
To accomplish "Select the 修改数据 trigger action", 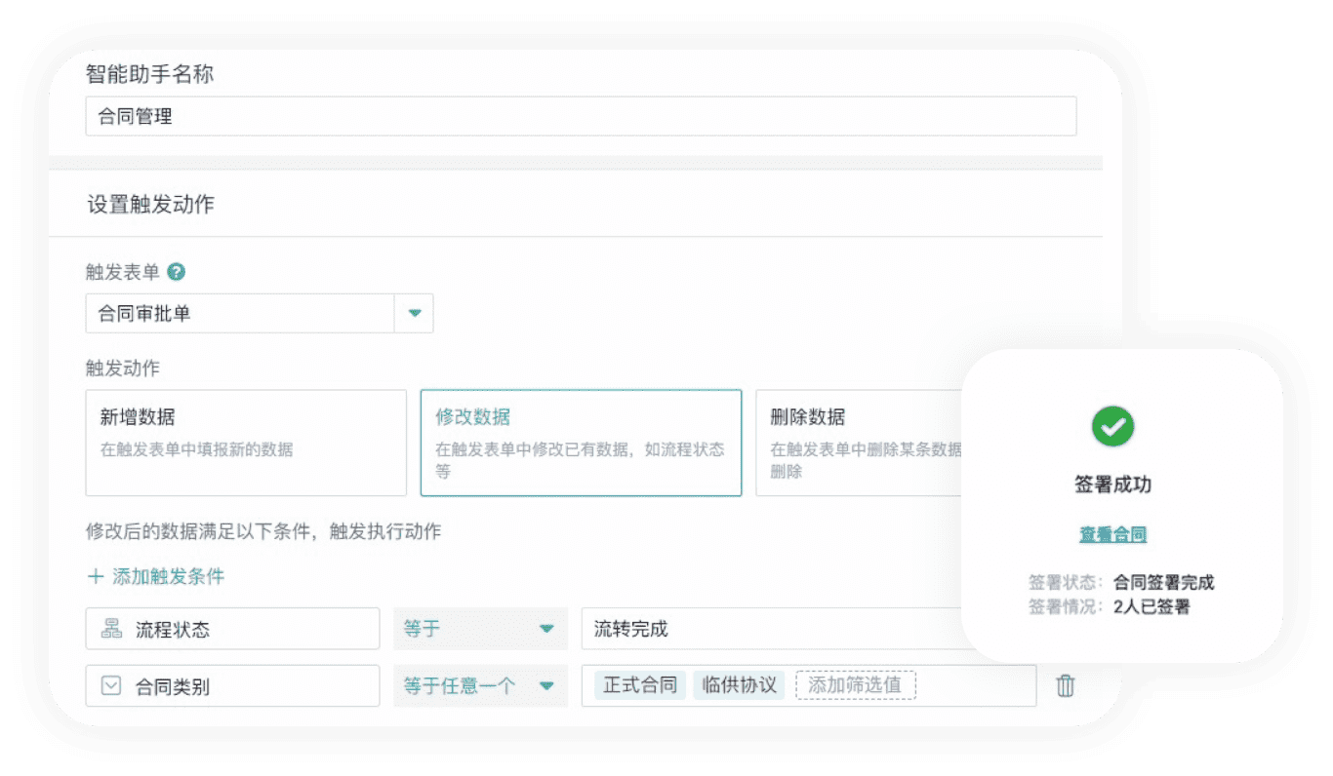I will click(x=581, y=443).
